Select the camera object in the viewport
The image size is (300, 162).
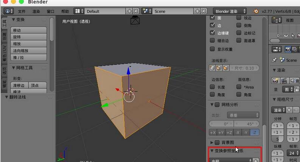135,20
